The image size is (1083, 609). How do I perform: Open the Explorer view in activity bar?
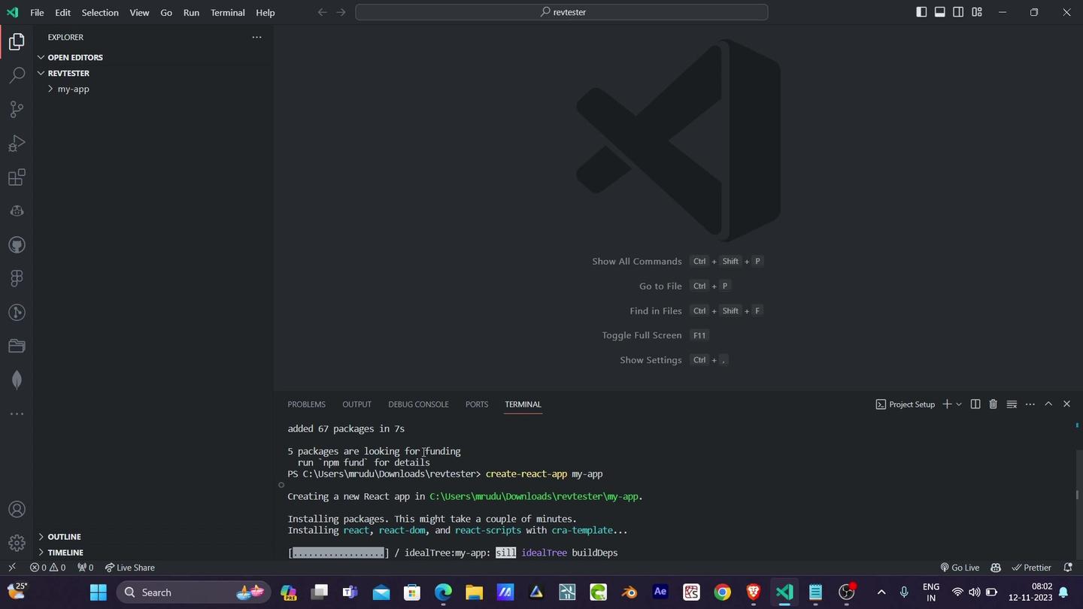[x=17, y=42]
